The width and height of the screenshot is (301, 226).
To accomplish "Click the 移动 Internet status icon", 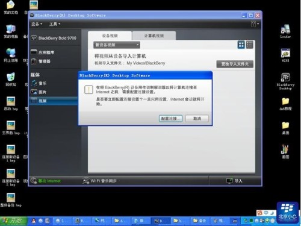I will click(x=34, y=181).
